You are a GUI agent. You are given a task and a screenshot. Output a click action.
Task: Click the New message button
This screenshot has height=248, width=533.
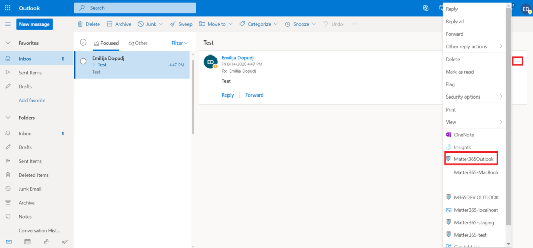click(34, 24)
